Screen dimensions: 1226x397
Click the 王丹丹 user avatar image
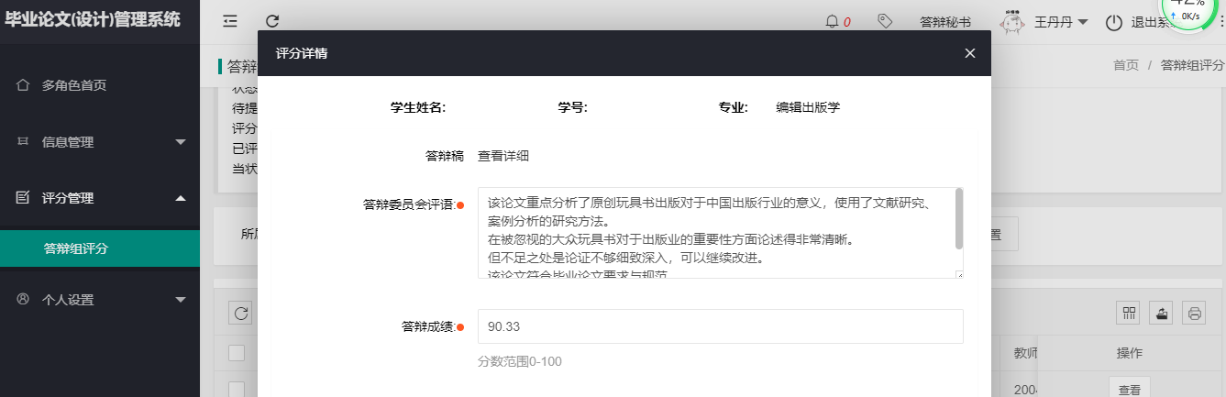point(1011,22)
